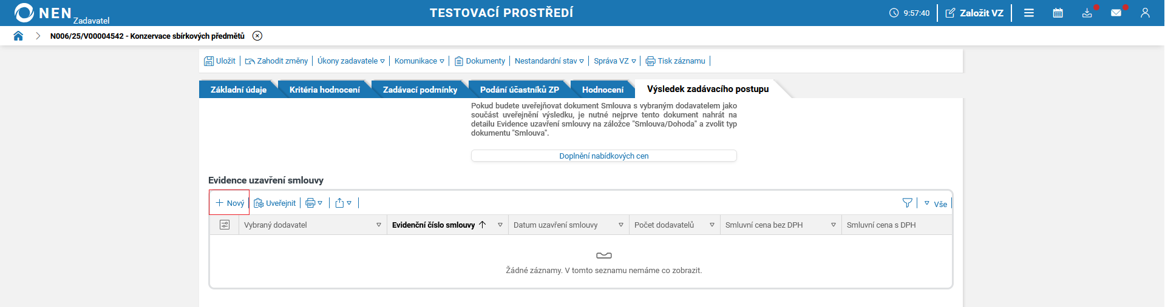Open messages envelope icon

coord(1116,13)
